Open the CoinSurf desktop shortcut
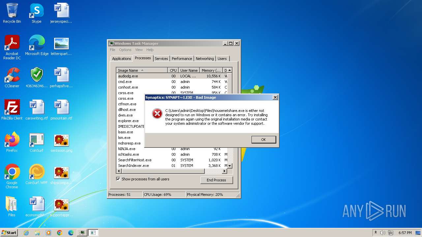Screen dimensions: 422x237 (x=37, y=142)
